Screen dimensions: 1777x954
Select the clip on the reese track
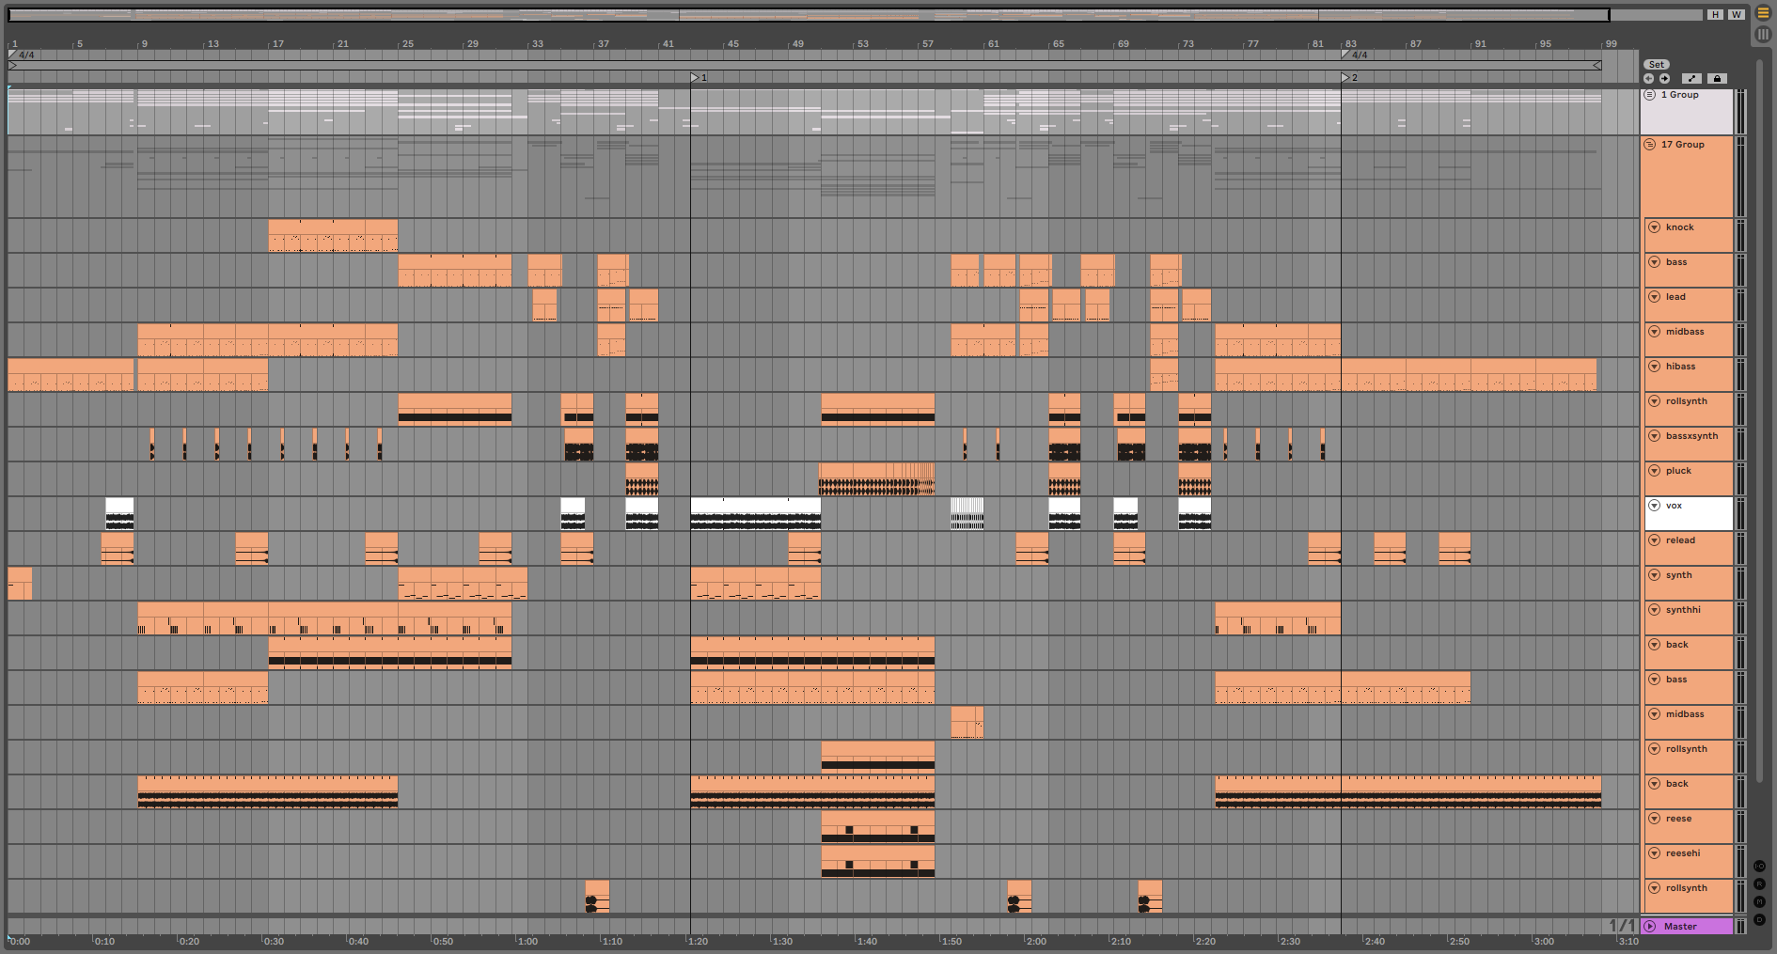click(x=878, y=827)
